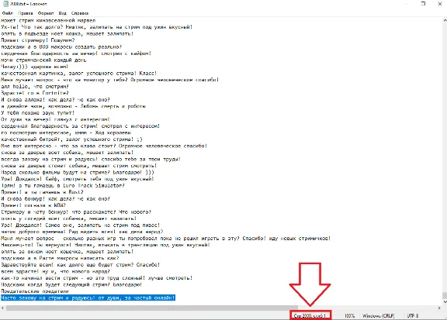This screenshot has width=447, height=320.
Task: Click the vertical scrollbar thumb
Action: 445,295
